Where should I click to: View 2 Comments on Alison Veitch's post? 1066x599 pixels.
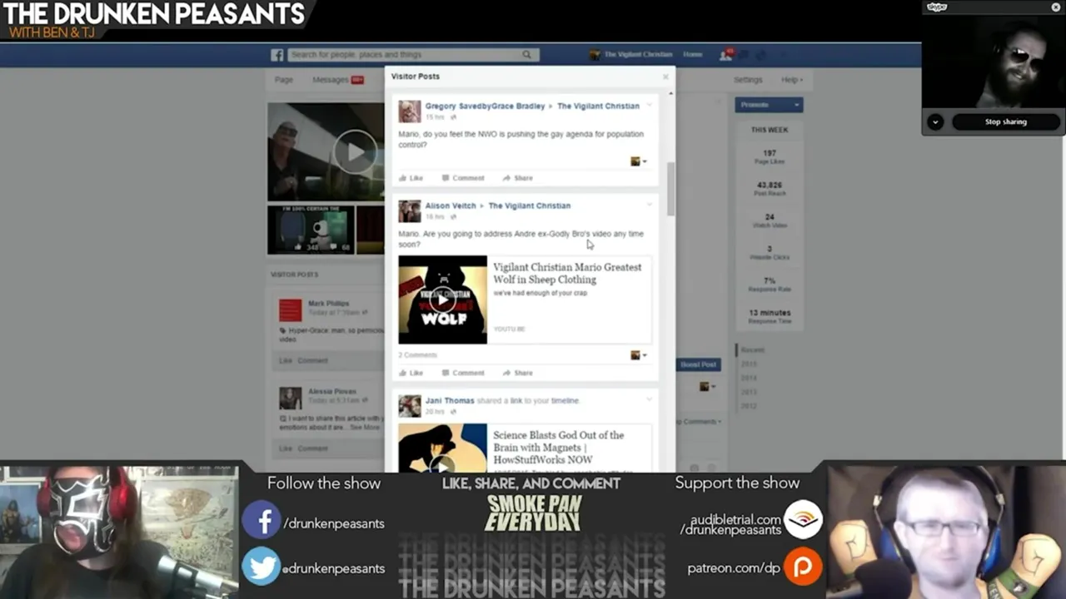417,355
